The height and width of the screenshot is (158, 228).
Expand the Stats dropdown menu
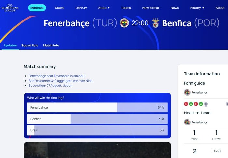(x=104, y=8)
